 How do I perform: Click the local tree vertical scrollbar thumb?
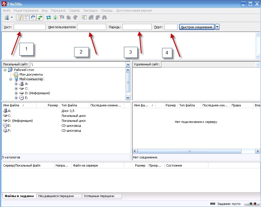point(128,82)
